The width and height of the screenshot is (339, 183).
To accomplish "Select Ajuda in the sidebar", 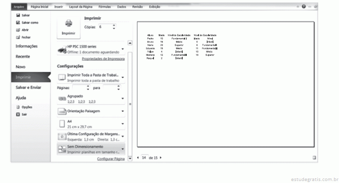I will coord(31,98).
